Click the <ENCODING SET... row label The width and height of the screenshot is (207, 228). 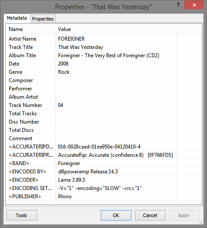(x=31, y=188)
